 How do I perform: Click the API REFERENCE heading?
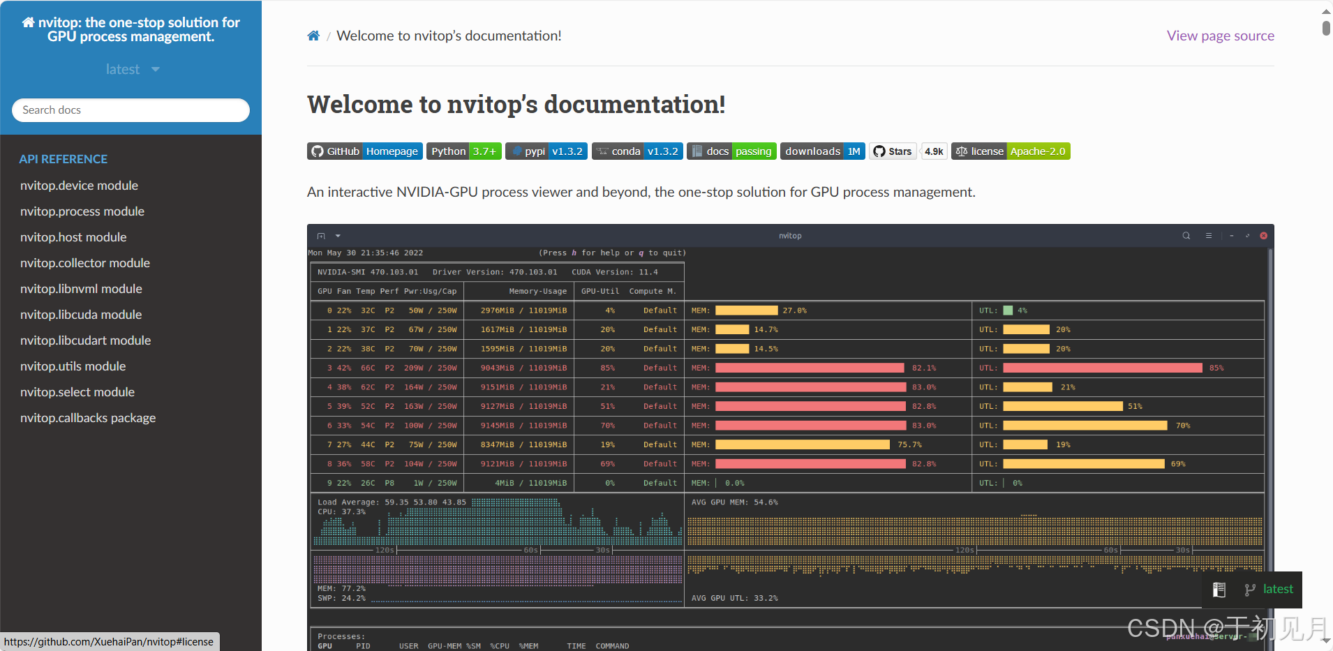click(x=64, y=159)
